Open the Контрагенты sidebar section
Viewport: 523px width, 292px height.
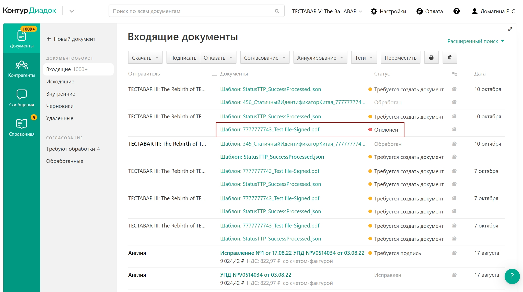(21, 69)
